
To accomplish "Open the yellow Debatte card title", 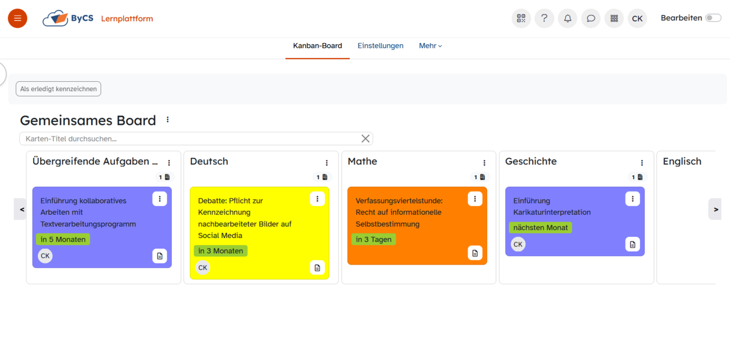I will coord(245,218).
